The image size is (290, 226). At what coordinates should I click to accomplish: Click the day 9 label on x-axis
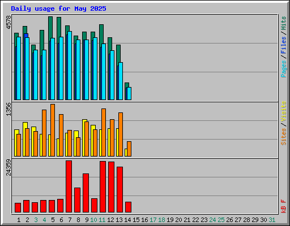click(x=87, y=220)
